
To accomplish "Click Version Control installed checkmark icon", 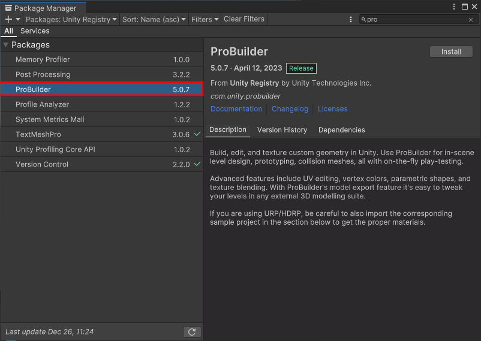I will coord(197,164).
